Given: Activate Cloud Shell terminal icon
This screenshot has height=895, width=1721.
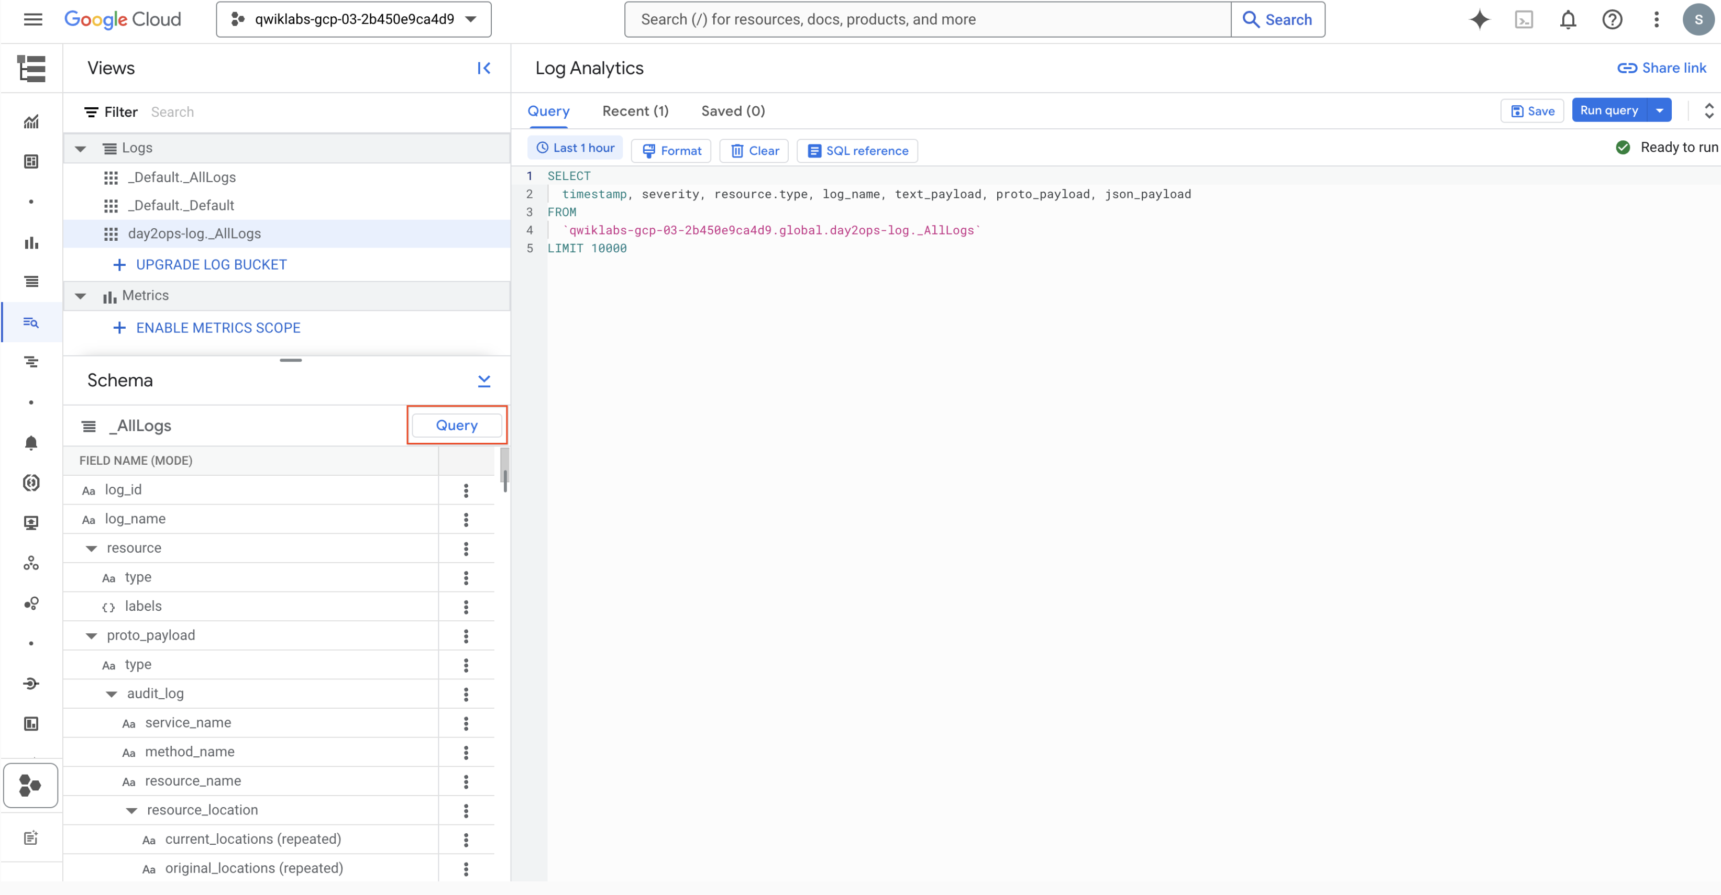Looking at the screenshot, I should pyautogui.click(x=1524, y=19).
